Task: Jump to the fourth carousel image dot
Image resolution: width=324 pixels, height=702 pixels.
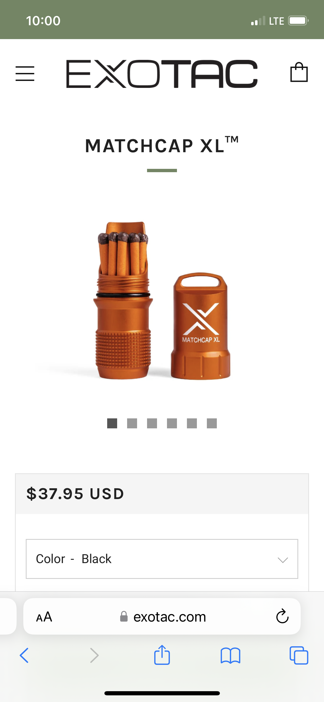Action: (x=172, y=423)
